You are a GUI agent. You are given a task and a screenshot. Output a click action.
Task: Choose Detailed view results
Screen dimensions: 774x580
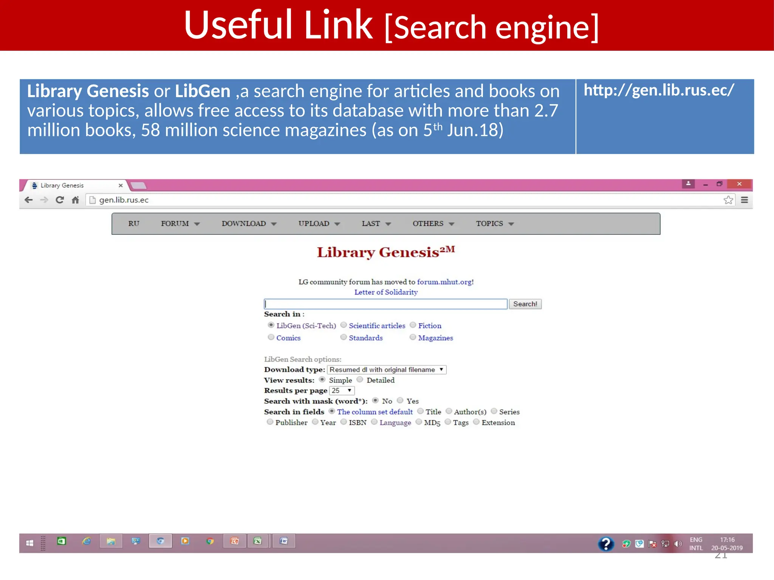(360, 379)
